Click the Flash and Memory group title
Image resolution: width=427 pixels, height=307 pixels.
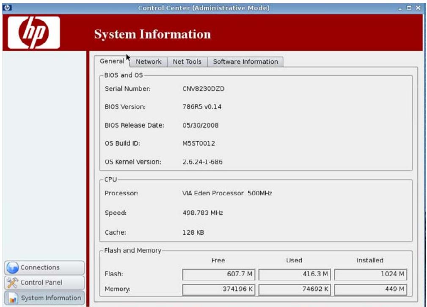(x=132, y=250)
